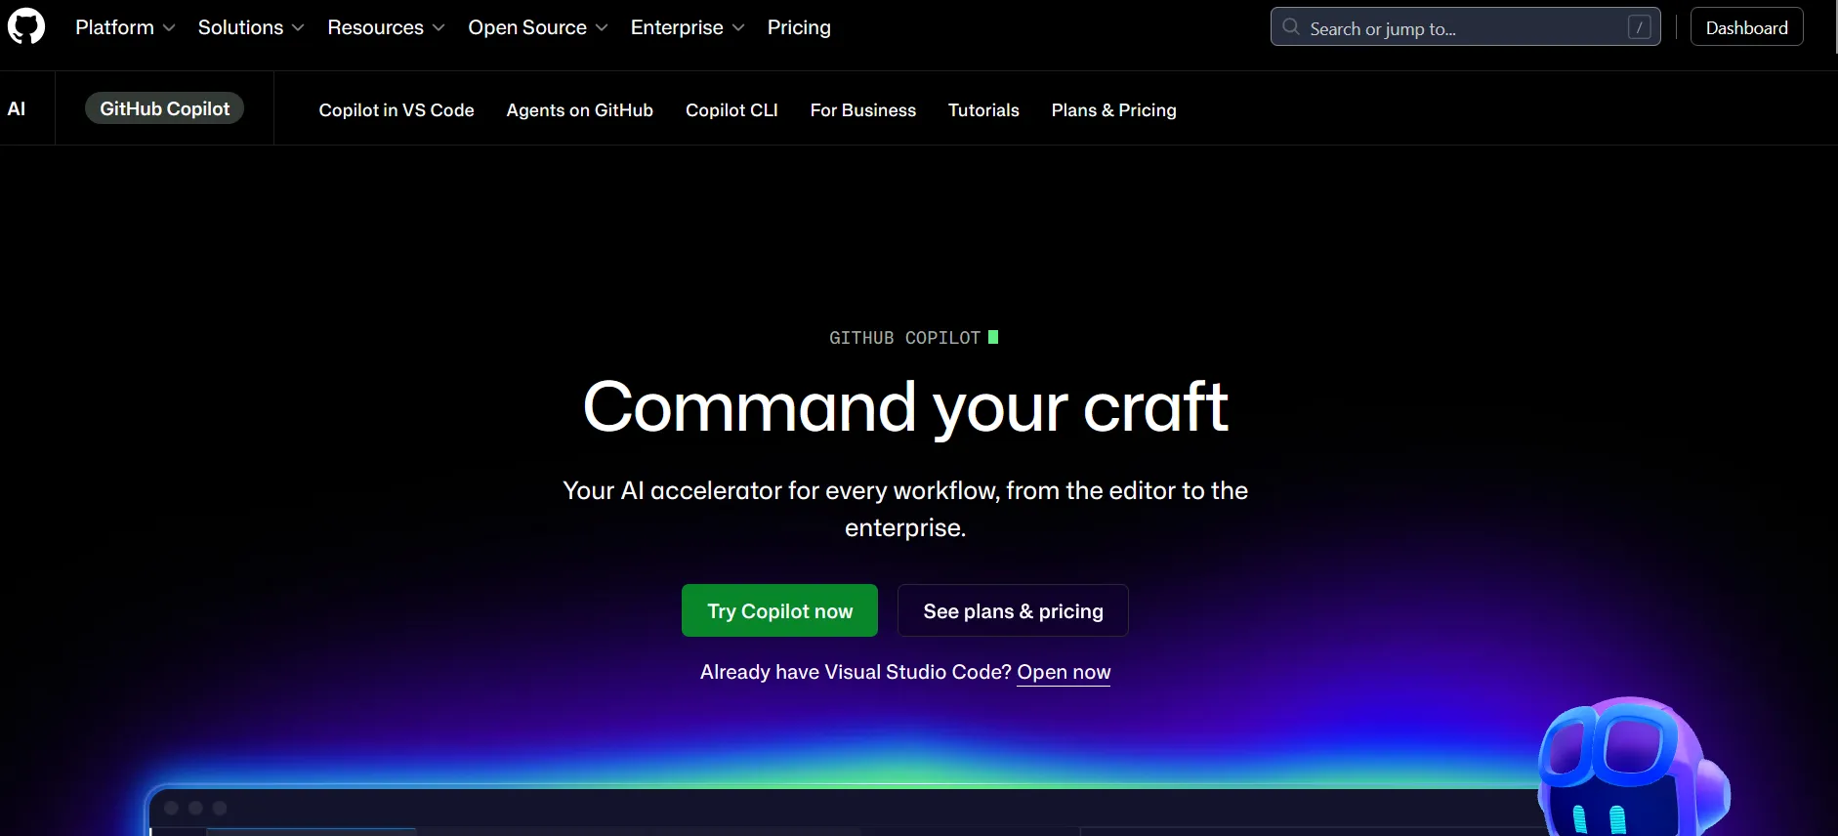This screenshot has height=836, width=1838.
Task: Click the search magnifier icon
Action: (1291, 27)
